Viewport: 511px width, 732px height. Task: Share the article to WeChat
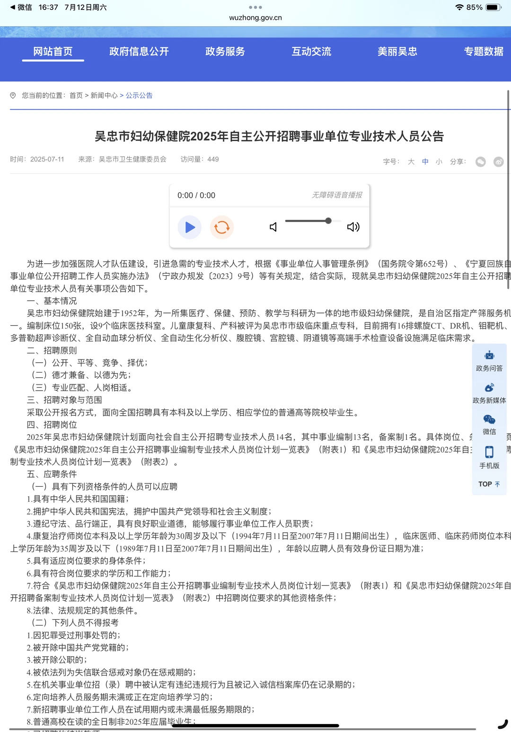[x=481, y=162]
